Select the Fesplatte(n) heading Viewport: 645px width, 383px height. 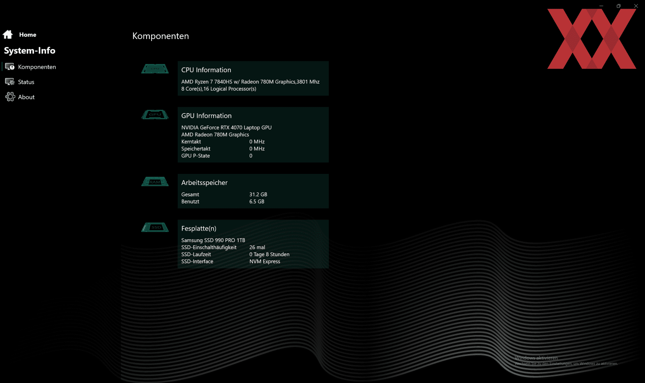click(x=199, y=228)
